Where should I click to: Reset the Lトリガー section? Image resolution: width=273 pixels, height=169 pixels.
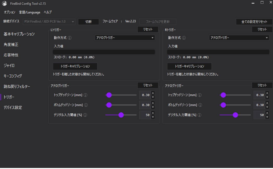pos(148,29)
